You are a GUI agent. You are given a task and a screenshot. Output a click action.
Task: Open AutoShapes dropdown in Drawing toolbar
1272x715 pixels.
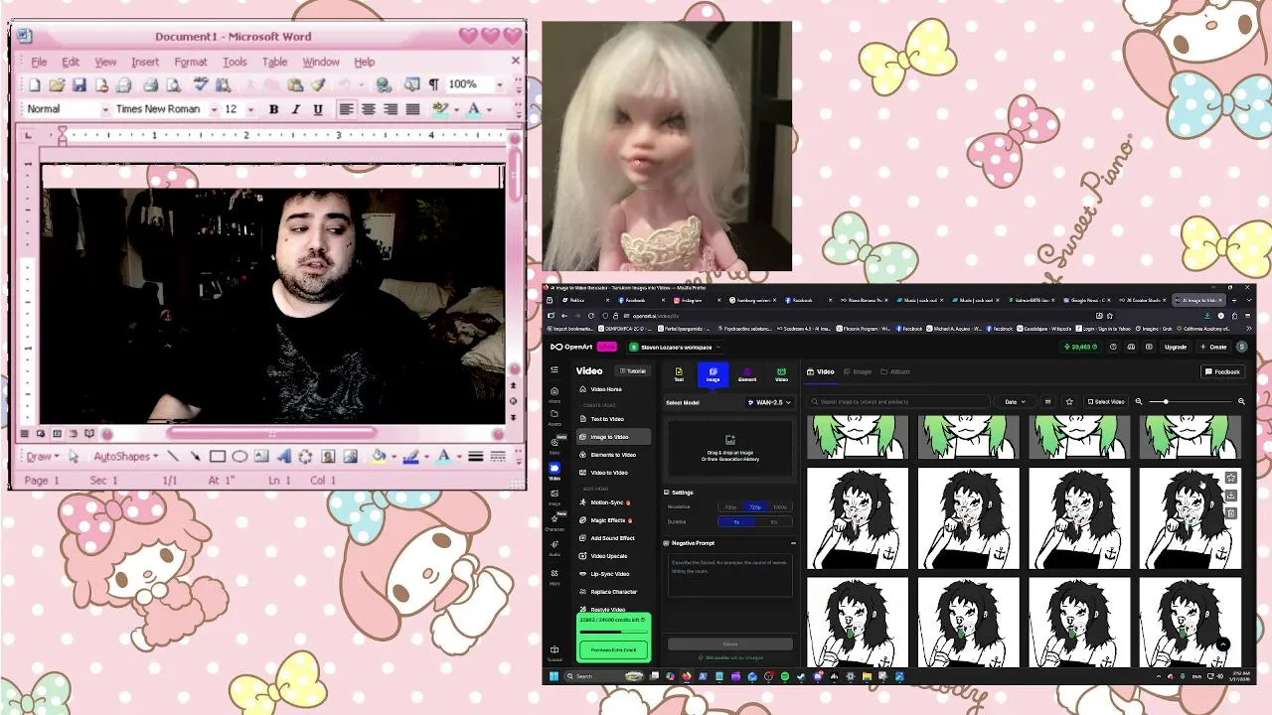tap(125, 457)
